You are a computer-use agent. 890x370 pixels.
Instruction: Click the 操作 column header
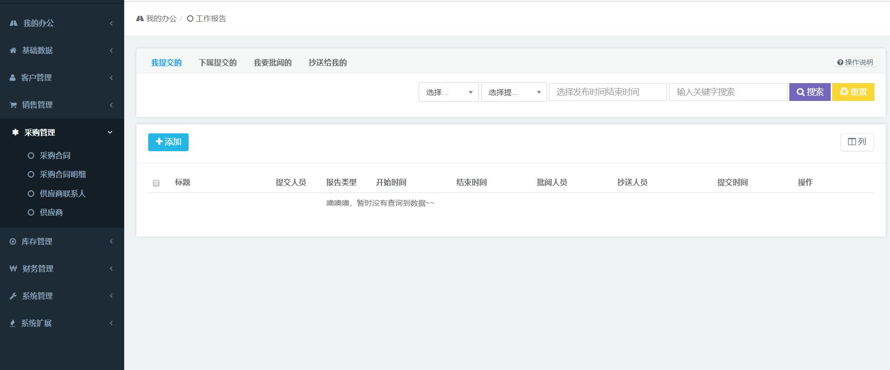tap(805, 183)
